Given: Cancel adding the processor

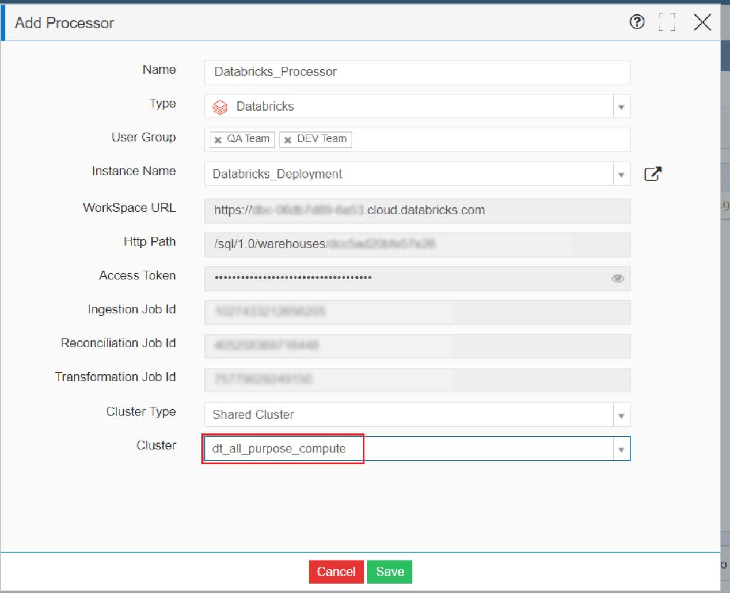Looking at the screenshot, I should 336,572.
